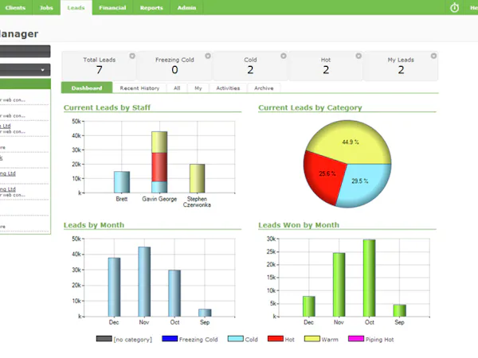Switch to the Recent History tab
The width and height of the screenshot is (478, 358).
[x=139, y=88]
